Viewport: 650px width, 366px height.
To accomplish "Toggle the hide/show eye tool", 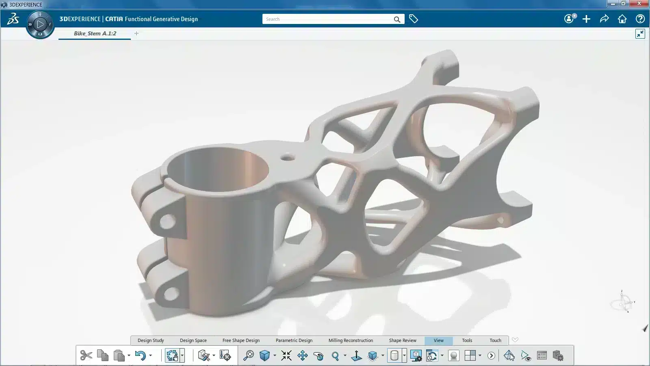I will click(x=525, y=355).
